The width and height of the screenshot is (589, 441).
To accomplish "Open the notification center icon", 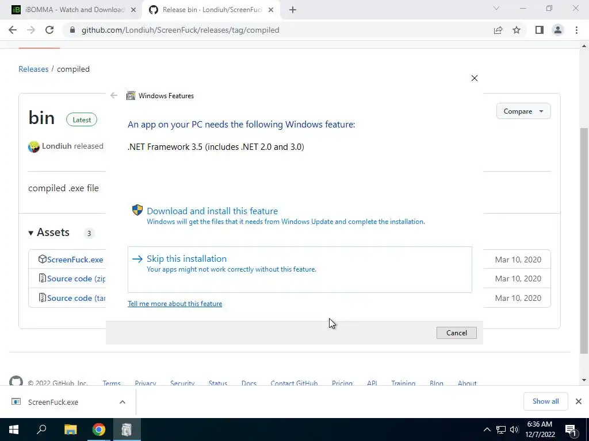I will (x=571, y=430).
